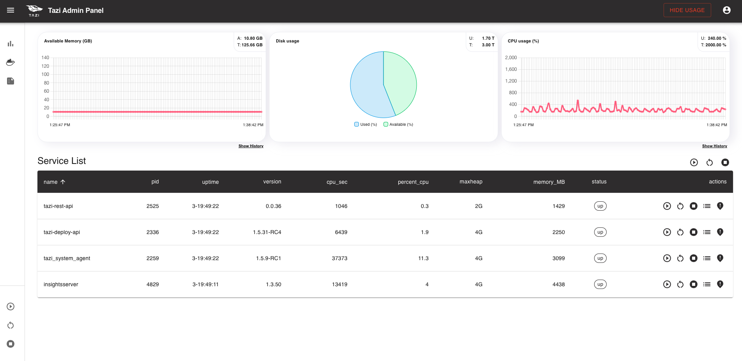Stop the insightsserver service
This screenshot has height=361, width=742.
tap(694, 284)
